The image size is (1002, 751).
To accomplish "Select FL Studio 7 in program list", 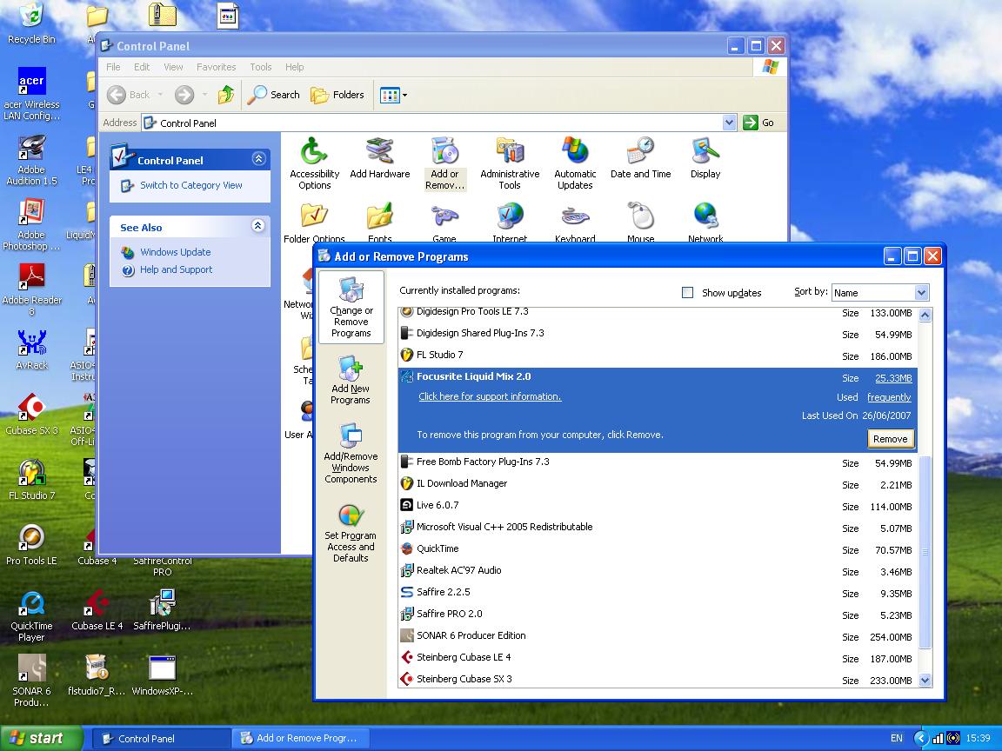I will click(658, 355).
